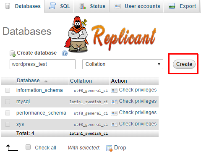Click privileges icon in sys row
The height and width of the screenshot is (157, 201).
point(114,124)
